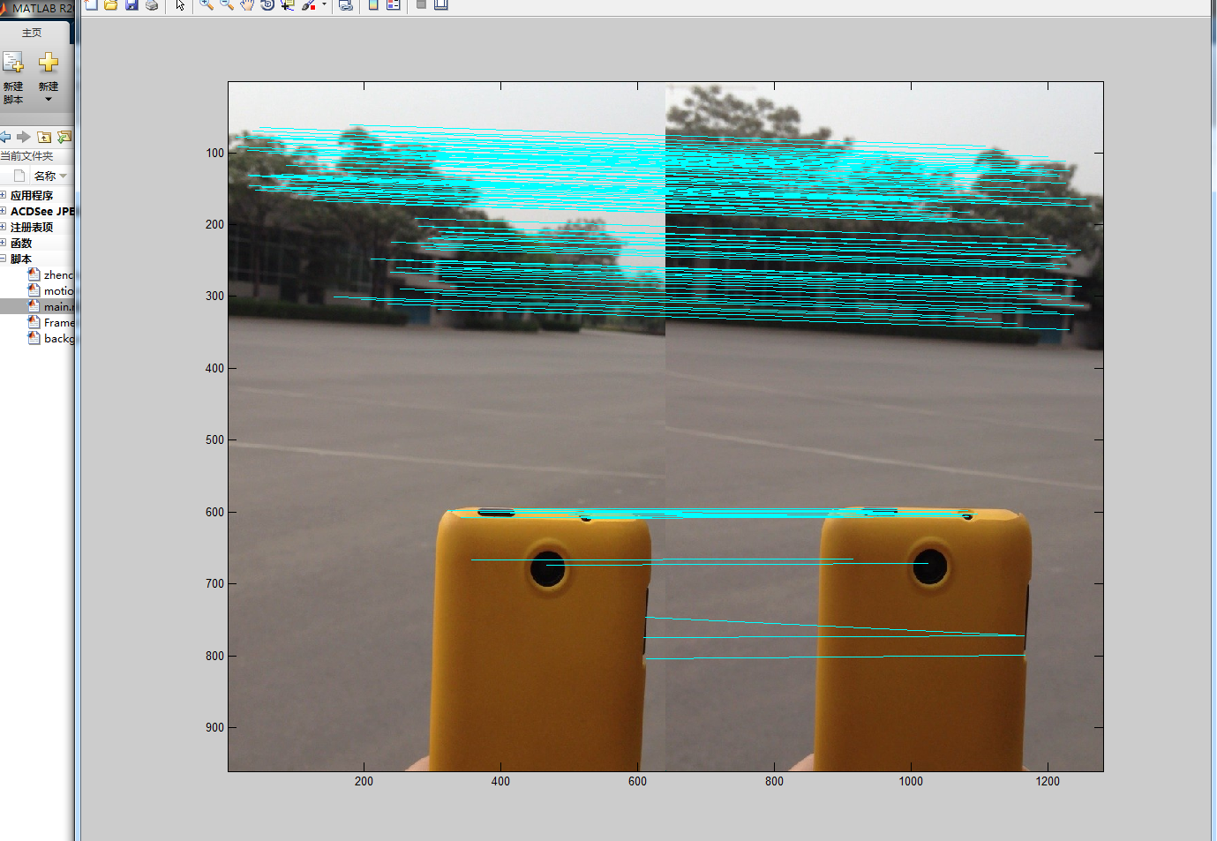The width and height of the screenshot is (1217, 841).
Task: Activate the Zoom Out magnifier tool
Action: pos(227,4)
